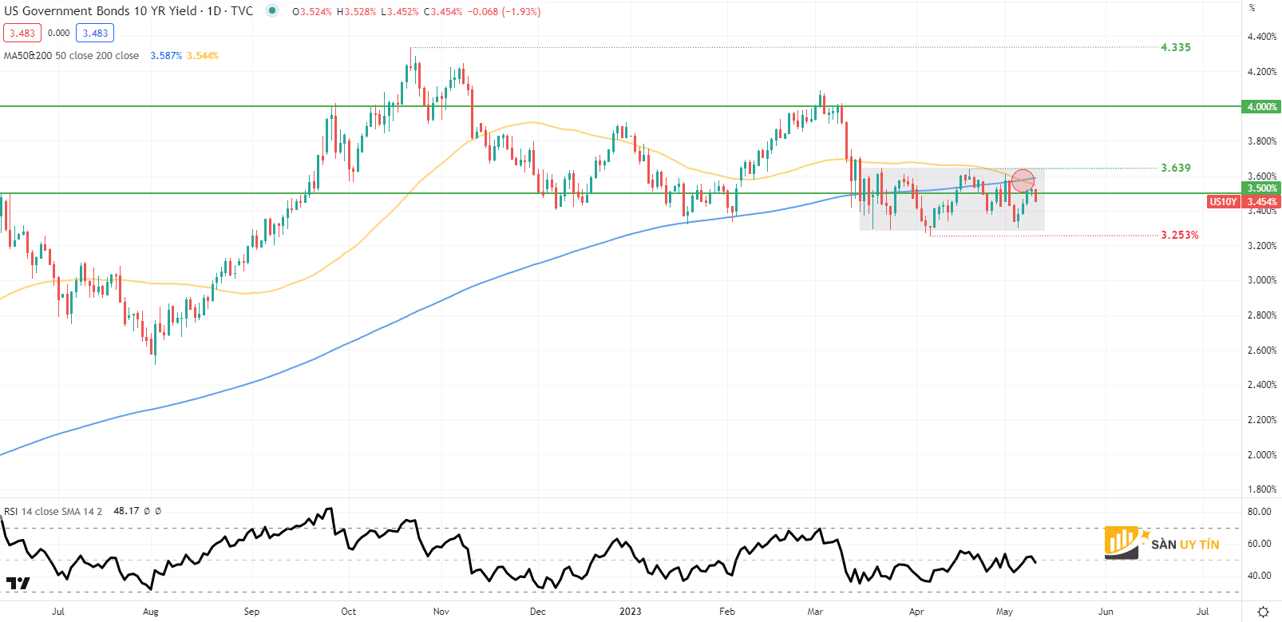Click the red 3.253% low level label
The height and width of the screenshot is (622, 1282).
[1180, 235]
